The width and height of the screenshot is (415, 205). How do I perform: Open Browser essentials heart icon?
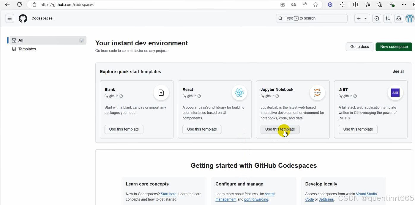pos(392,4)
